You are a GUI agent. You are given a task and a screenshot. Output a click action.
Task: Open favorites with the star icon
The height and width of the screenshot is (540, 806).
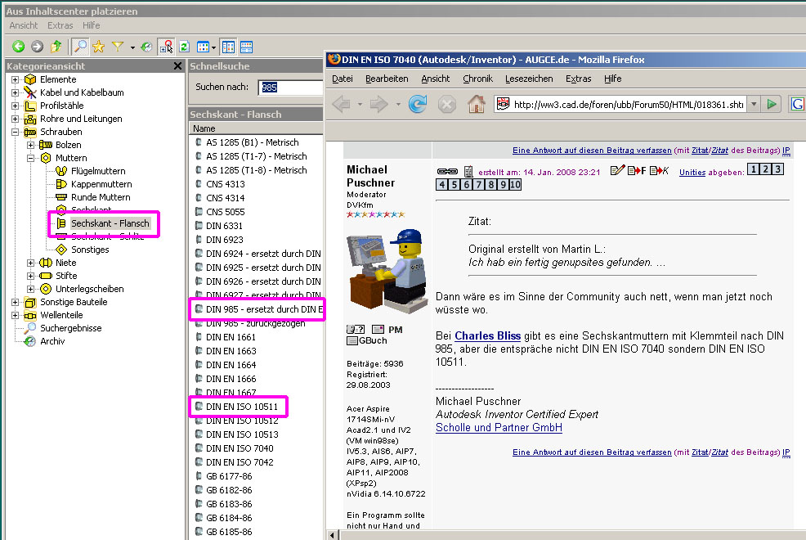pyautogui.click(x=98, y=47)
